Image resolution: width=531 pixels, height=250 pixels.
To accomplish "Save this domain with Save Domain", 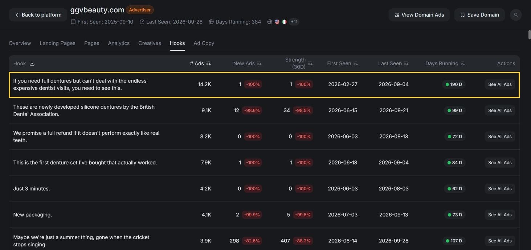I will pos(479,15).
